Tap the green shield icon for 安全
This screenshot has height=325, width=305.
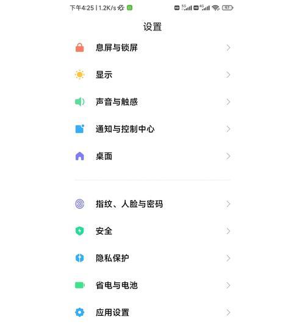pyautogui.click(x=80, y=231)
